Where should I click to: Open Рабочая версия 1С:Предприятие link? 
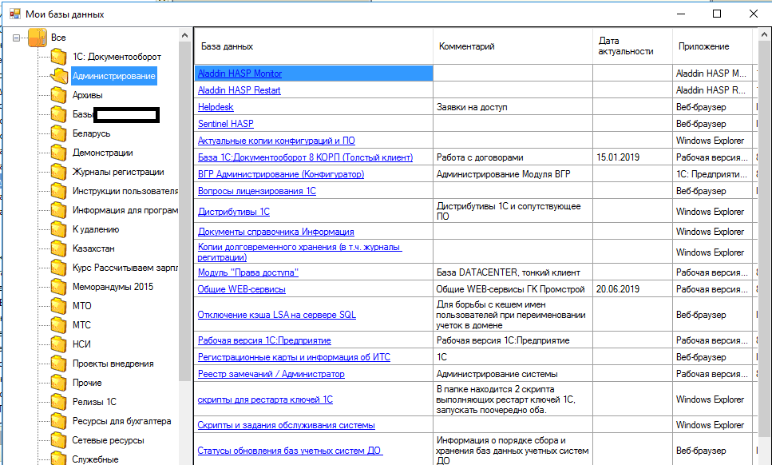(x=264, y=340)
